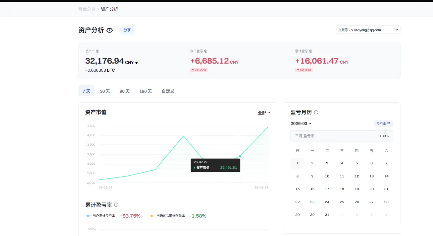Image resolution: width=433 pixels, height=236 pixels.
Task: Select calendar day 22
Action: [297, 202]
